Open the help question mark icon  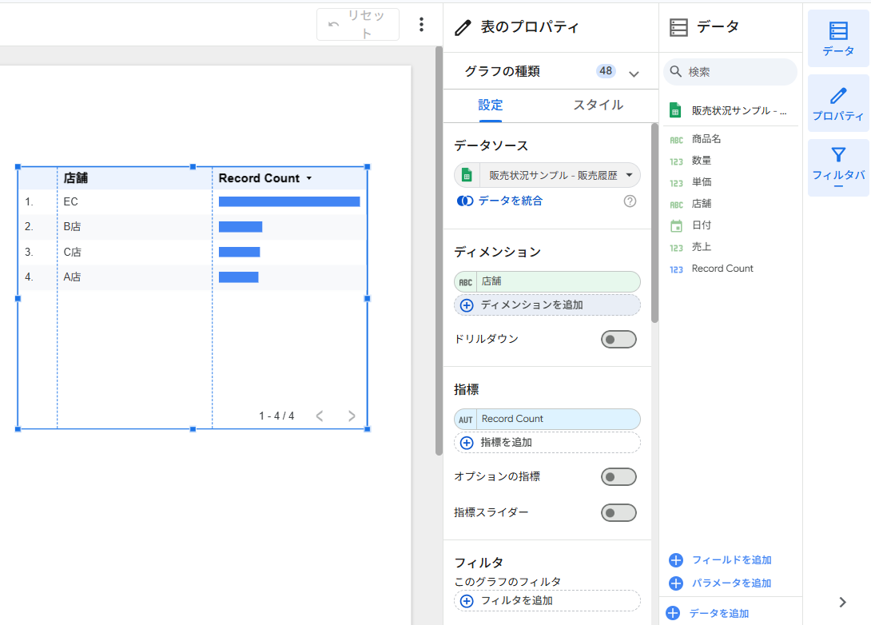coord(630,201)
